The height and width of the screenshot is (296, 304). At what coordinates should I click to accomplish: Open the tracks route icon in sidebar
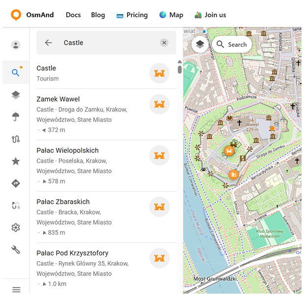(x=16, y=139)
